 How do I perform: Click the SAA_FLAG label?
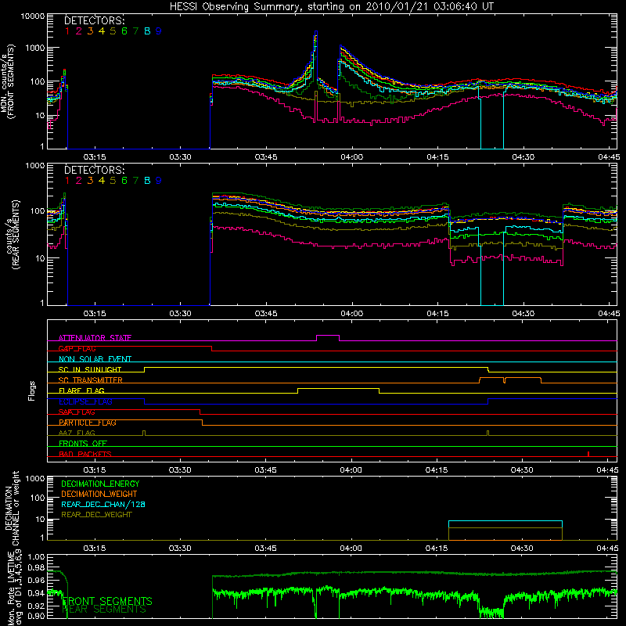pos(77,412)
